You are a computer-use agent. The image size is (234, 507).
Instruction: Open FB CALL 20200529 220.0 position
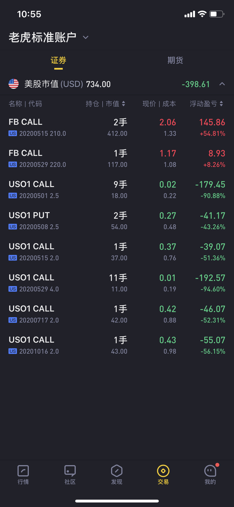coord(117,158)
